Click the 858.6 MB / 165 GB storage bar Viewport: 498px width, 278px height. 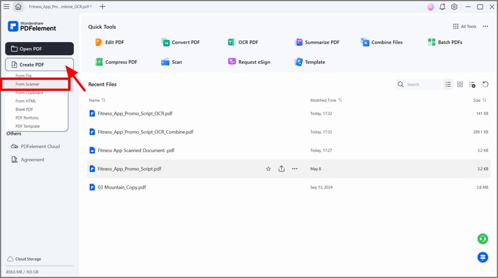coord(40,266)
